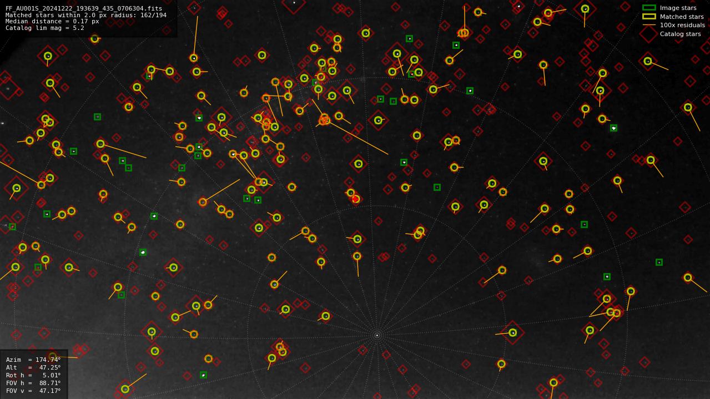Click the 'Catalog stars' legend label
This screenshot has width=710, height=399.
click(x=680, y=34)
